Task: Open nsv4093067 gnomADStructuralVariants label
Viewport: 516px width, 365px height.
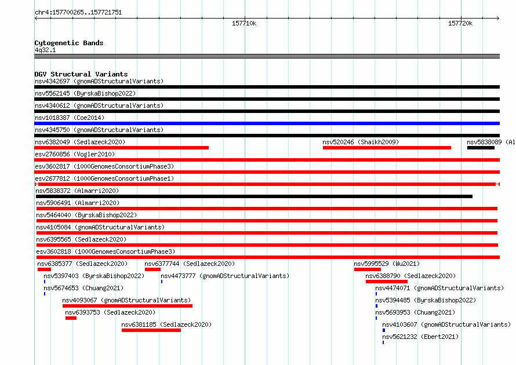Action: click(126, 300)
